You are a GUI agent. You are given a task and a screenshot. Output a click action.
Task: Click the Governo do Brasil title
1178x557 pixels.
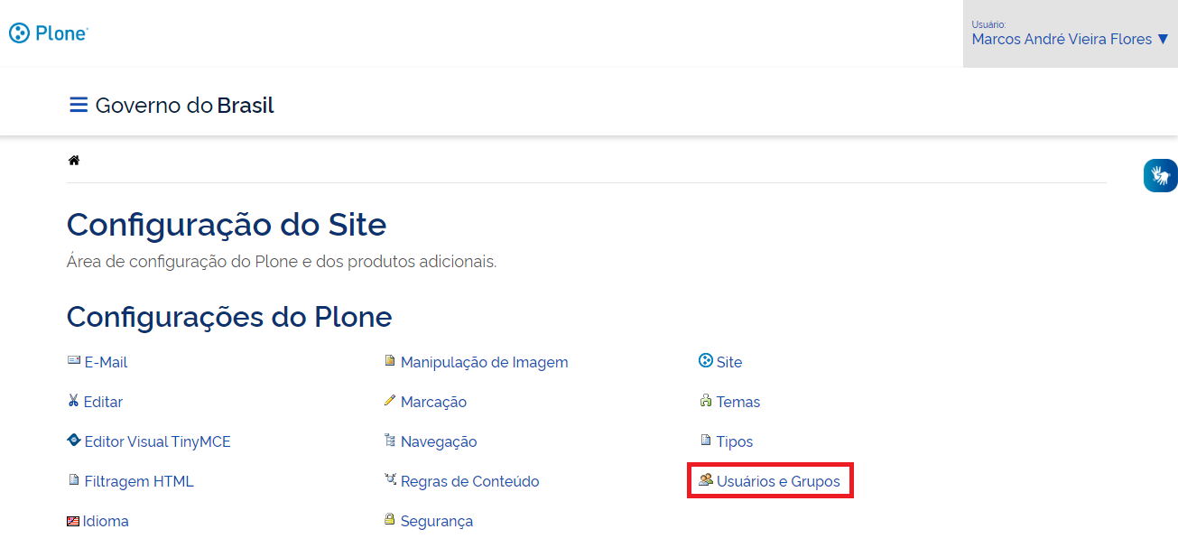click(x=184, y=106)
